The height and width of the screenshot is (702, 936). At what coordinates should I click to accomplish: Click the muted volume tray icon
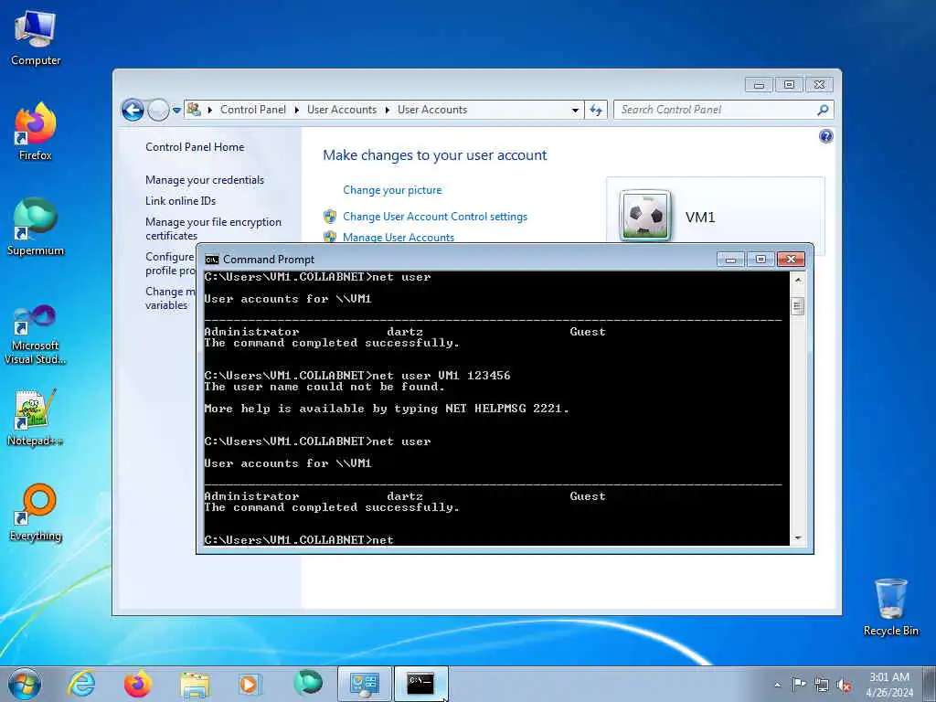click(844, 685)
